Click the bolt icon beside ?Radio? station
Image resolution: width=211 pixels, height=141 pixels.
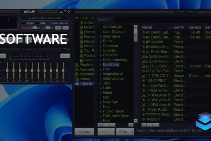[144, 119]
